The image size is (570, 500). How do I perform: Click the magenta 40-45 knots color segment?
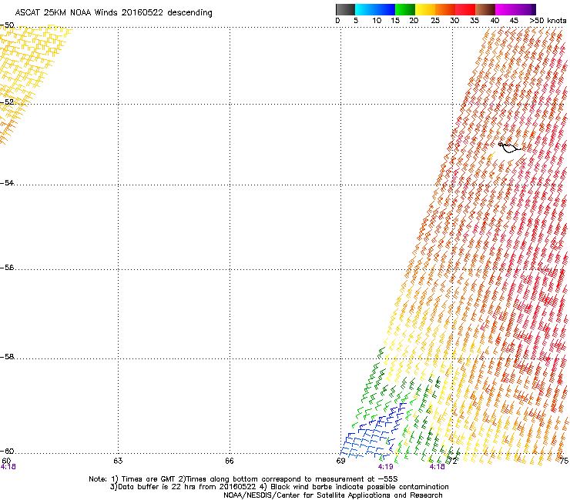[505, 9]
